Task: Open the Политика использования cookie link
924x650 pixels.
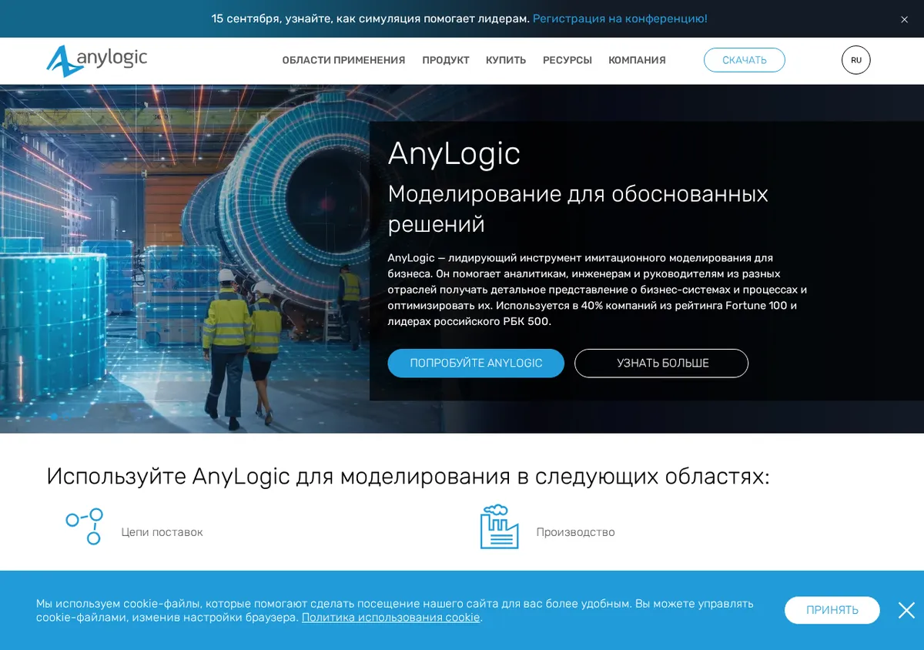Action: coord(391,617)
